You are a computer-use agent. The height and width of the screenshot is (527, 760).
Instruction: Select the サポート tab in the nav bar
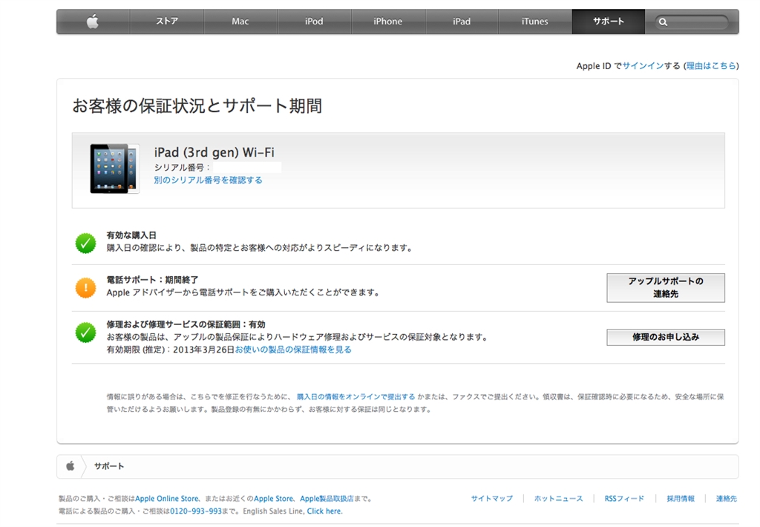coord(609,22)
